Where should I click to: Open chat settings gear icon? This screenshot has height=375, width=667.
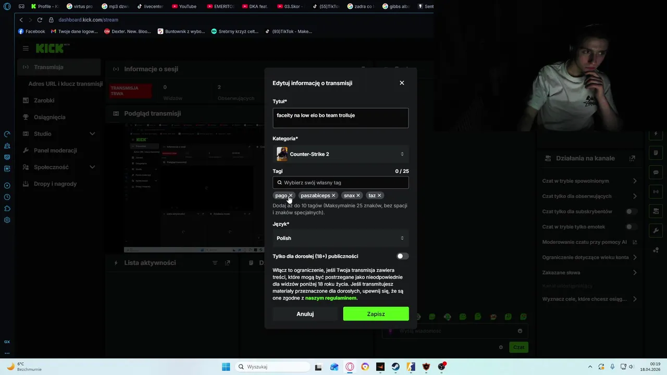point(501,347)
